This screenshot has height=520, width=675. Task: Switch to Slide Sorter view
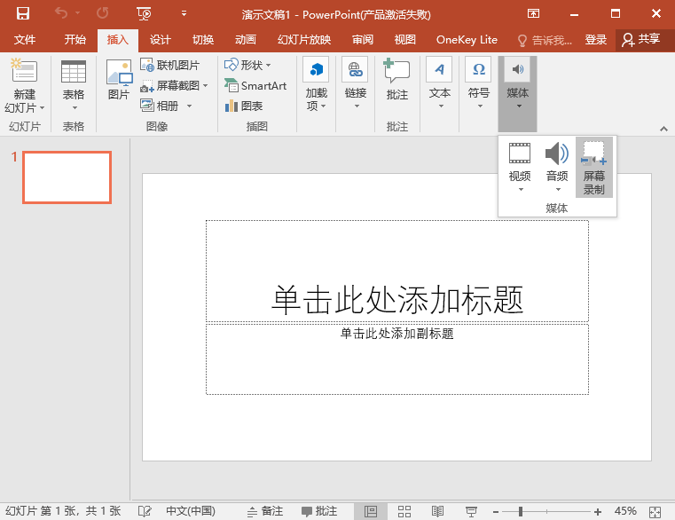[404, 511]
